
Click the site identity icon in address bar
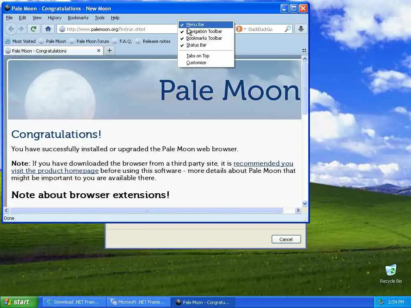62,29
